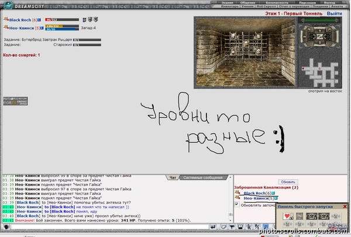Open the Знания menu
Image resolution: width=351 pixels, height=237 pixels.
[x=227, y=2]
